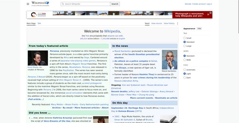239x123 pixels.
Task: Select Automatic color mode
Action: [185, 70]
